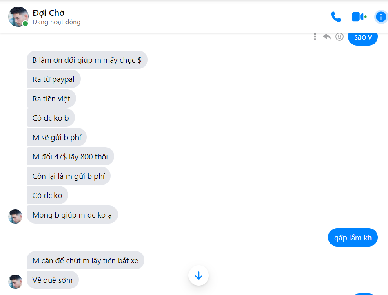Click the "Ra tiền việt" message bubble
The width and height of the screenshot is (388, 295).
[x=51, y=99]
